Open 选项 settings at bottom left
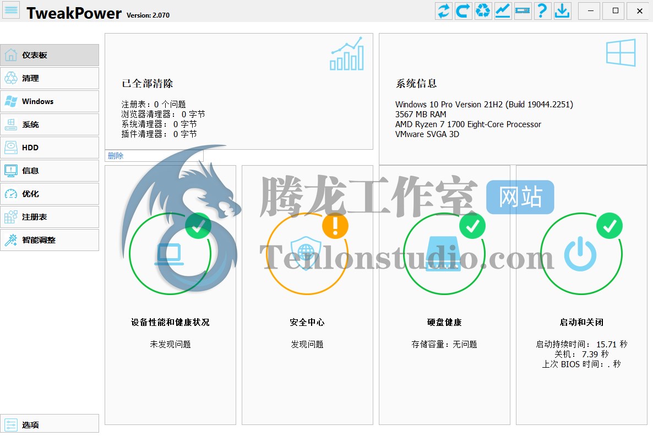 pyautogui.click(x=50, y=424)
